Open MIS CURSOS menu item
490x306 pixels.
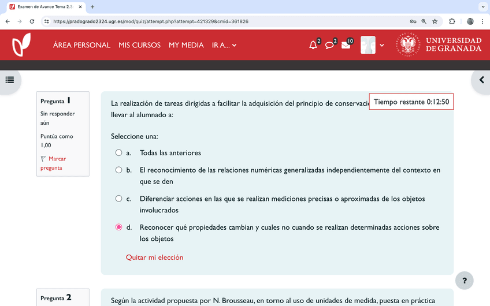pos(139,45)
